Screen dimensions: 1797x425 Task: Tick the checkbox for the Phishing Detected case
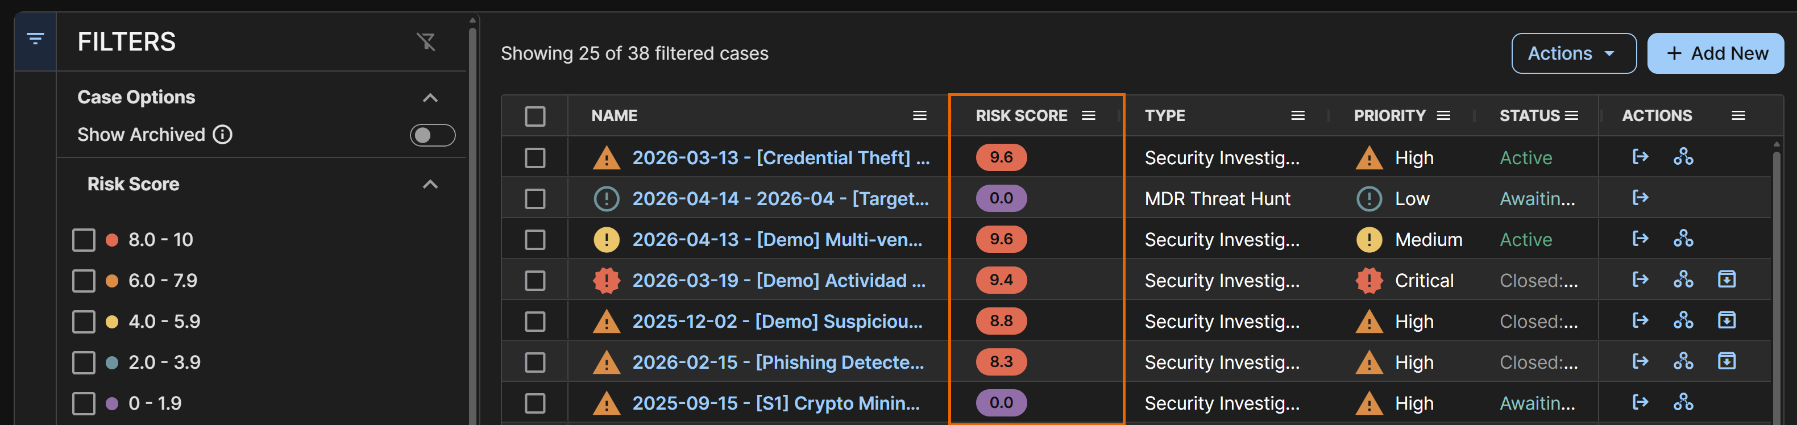click(535, 363)
